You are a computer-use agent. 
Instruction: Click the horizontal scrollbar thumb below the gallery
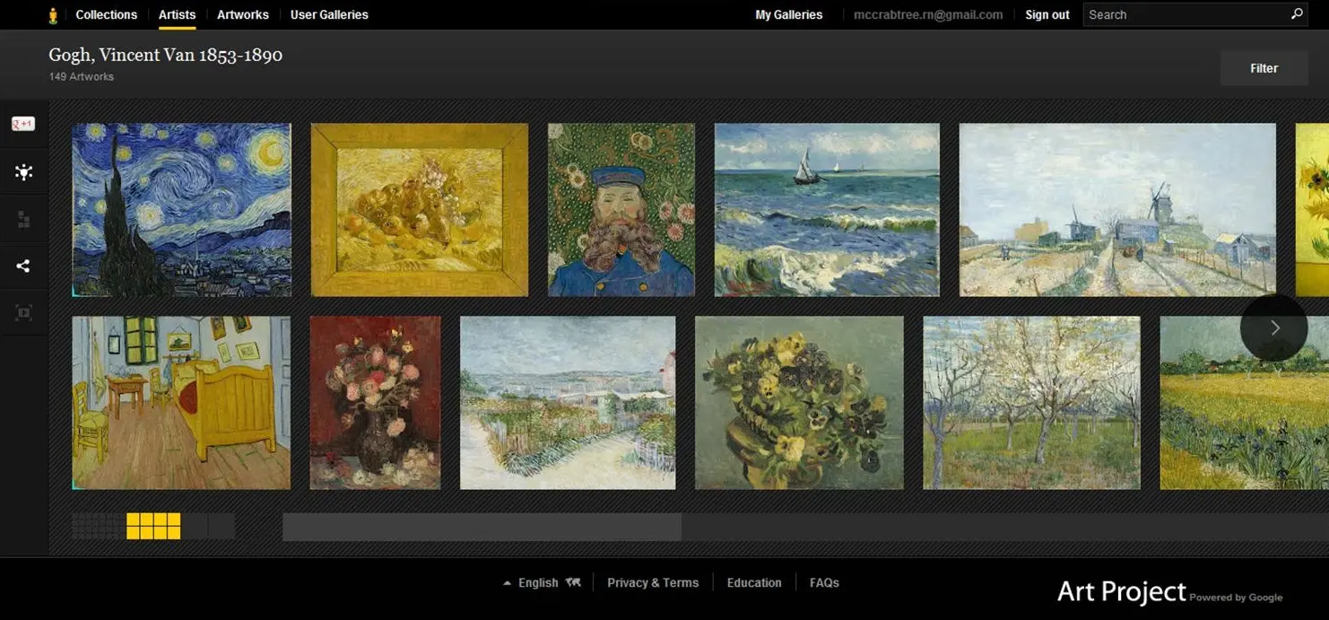point(482,527)
